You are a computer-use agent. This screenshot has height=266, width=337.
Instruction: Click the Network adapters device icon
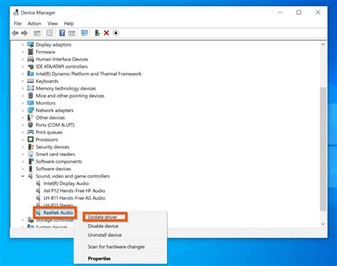click(31, 110)
